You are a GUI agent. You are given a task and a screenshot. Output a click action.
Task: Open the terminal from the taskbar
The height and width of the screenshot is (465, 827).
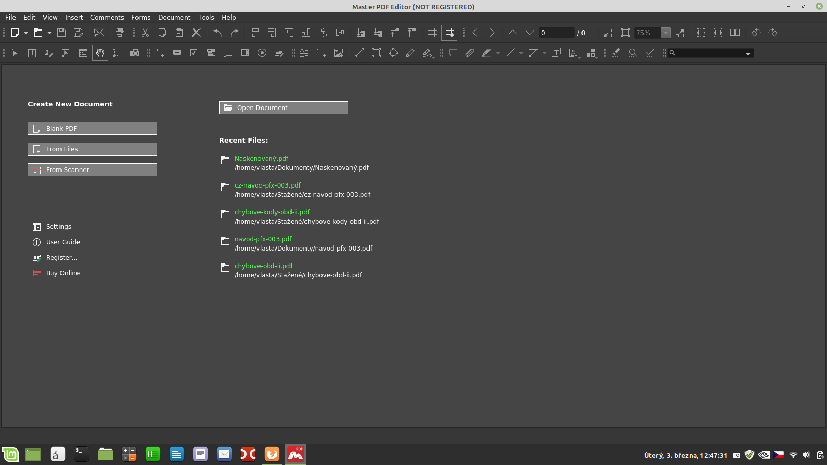(x=81, y=454)
